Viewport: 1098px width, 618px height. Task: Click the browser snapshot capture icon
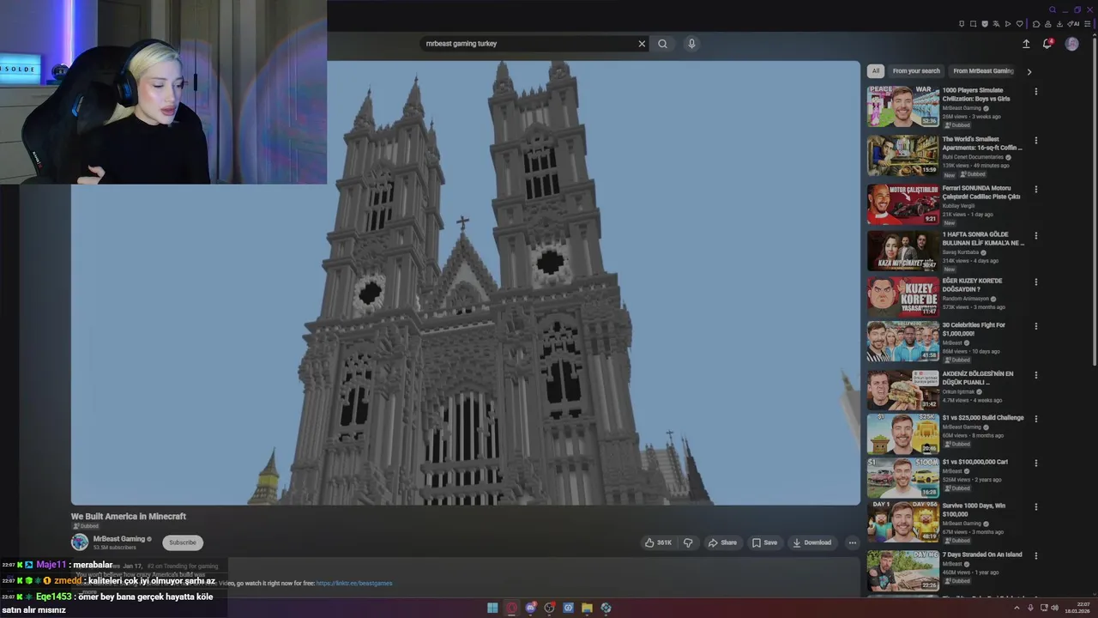[973, 24]
